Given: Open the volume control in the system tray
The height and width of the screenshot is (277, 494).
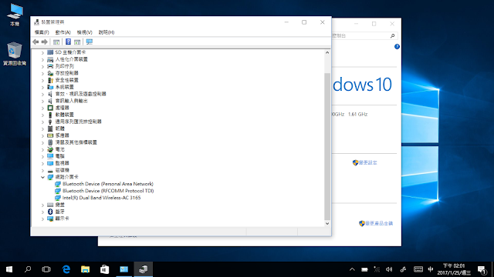Looking at the screenshot, I should point(389,269).
